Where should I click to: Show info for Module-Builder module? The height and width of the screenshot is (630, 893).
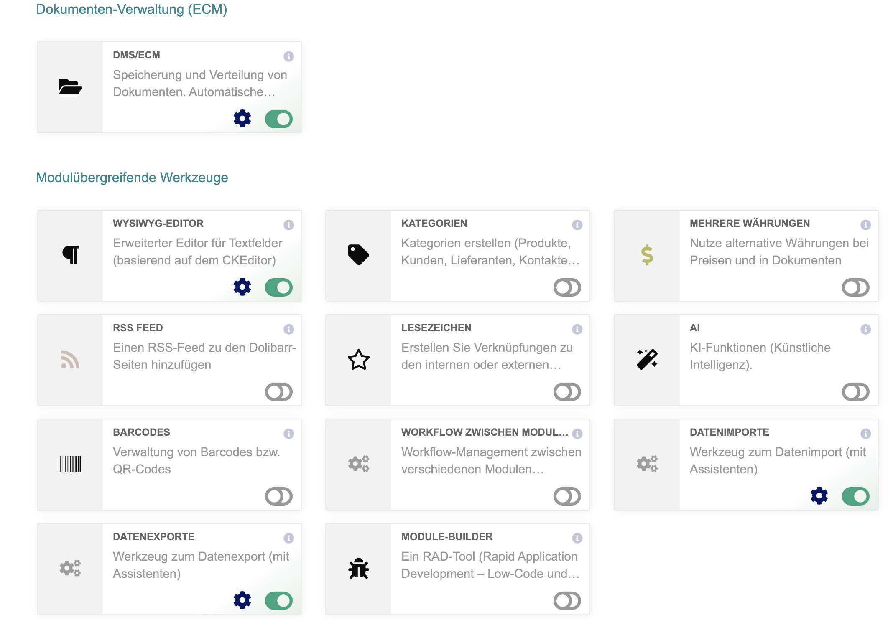577,538
